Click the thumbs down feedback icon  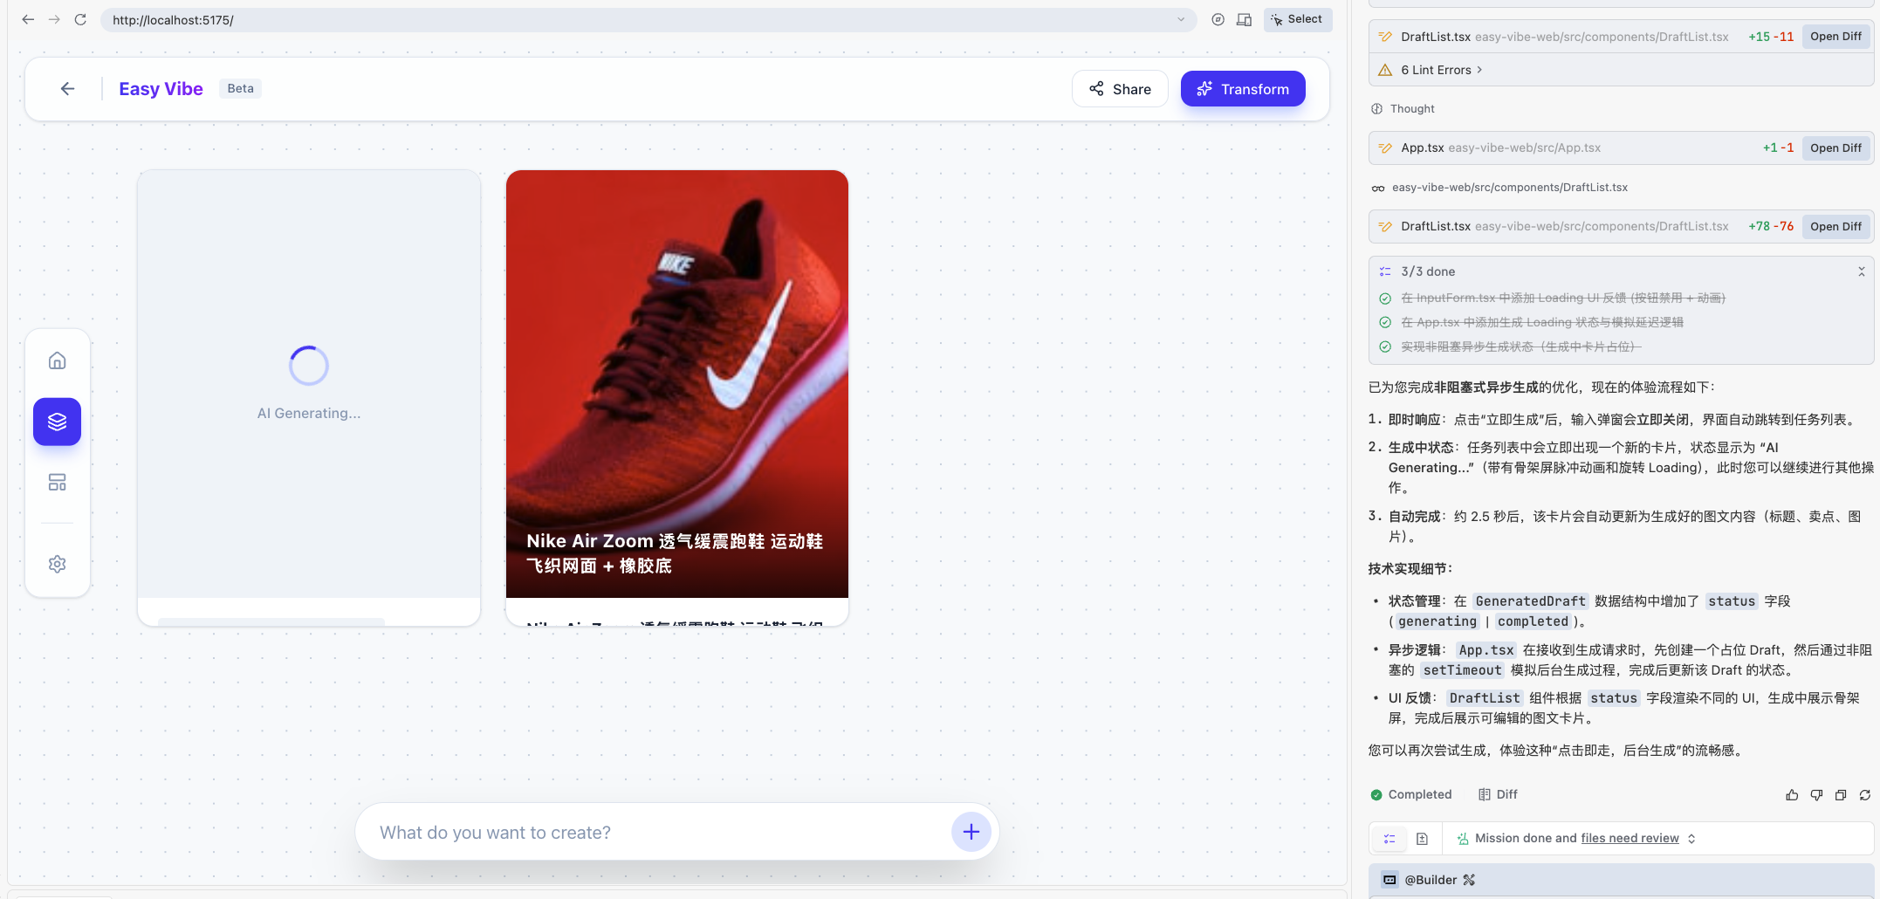pos(1816,795)
